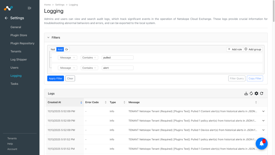Viewport: 275px width, 155px height.
Task: Click the Copy Filter button
Action: 255,78
